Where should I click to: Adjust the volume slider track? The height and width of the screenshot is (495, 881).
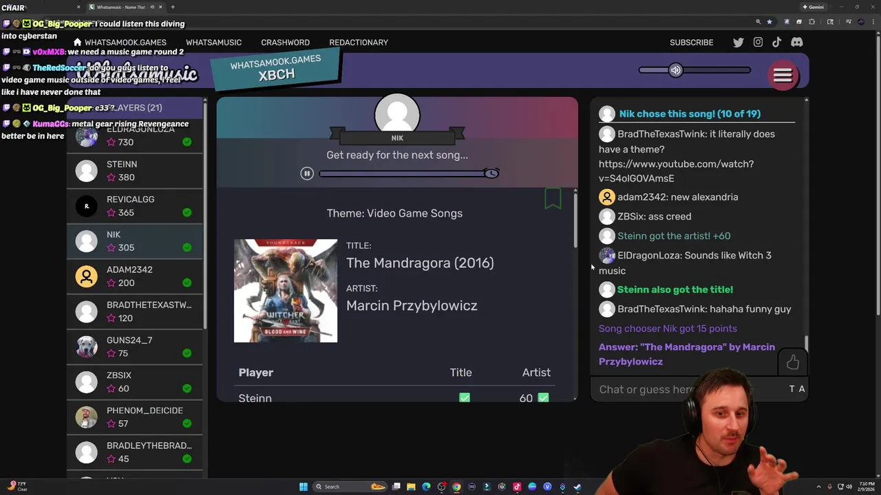(694, 70)
